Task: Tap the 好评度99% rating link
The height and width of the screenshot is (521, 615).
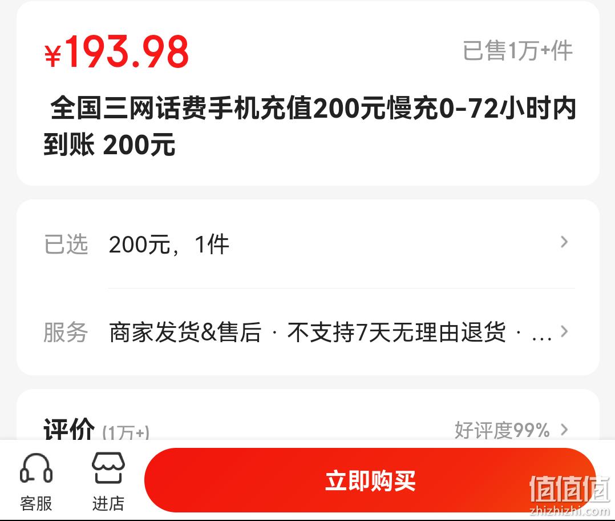Action: click(502, 430)
